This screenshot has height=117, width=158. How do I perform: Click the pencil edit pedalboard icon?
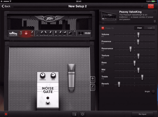click(93, 87)
